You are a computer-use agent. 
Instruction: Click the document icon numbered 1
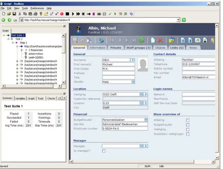(x=183, y=41)
